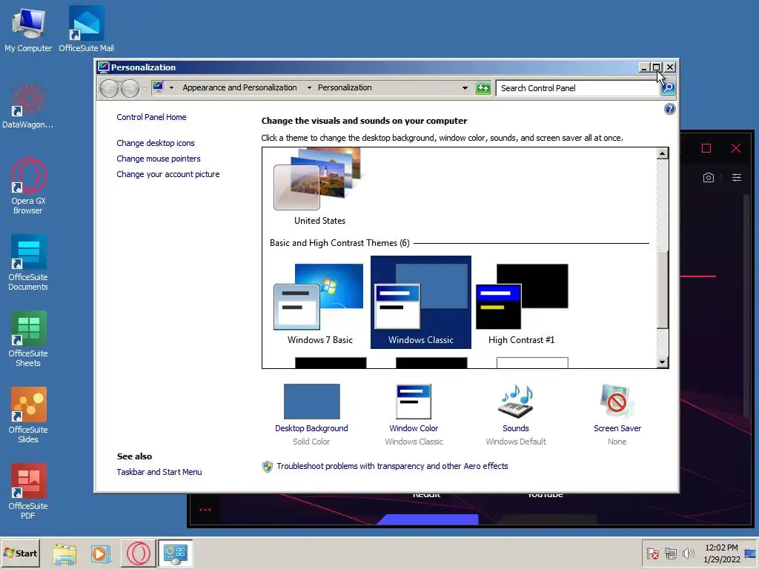Click Personalization control panel taskbar button
The width and height of the screenshot is (759, 569).
point(175,553)
